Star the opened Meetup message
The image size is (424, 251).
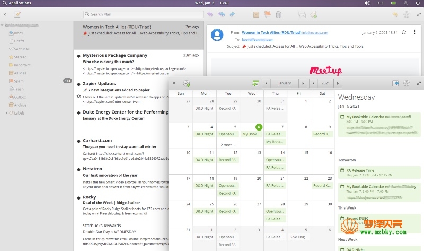click(x=404, y=32)
